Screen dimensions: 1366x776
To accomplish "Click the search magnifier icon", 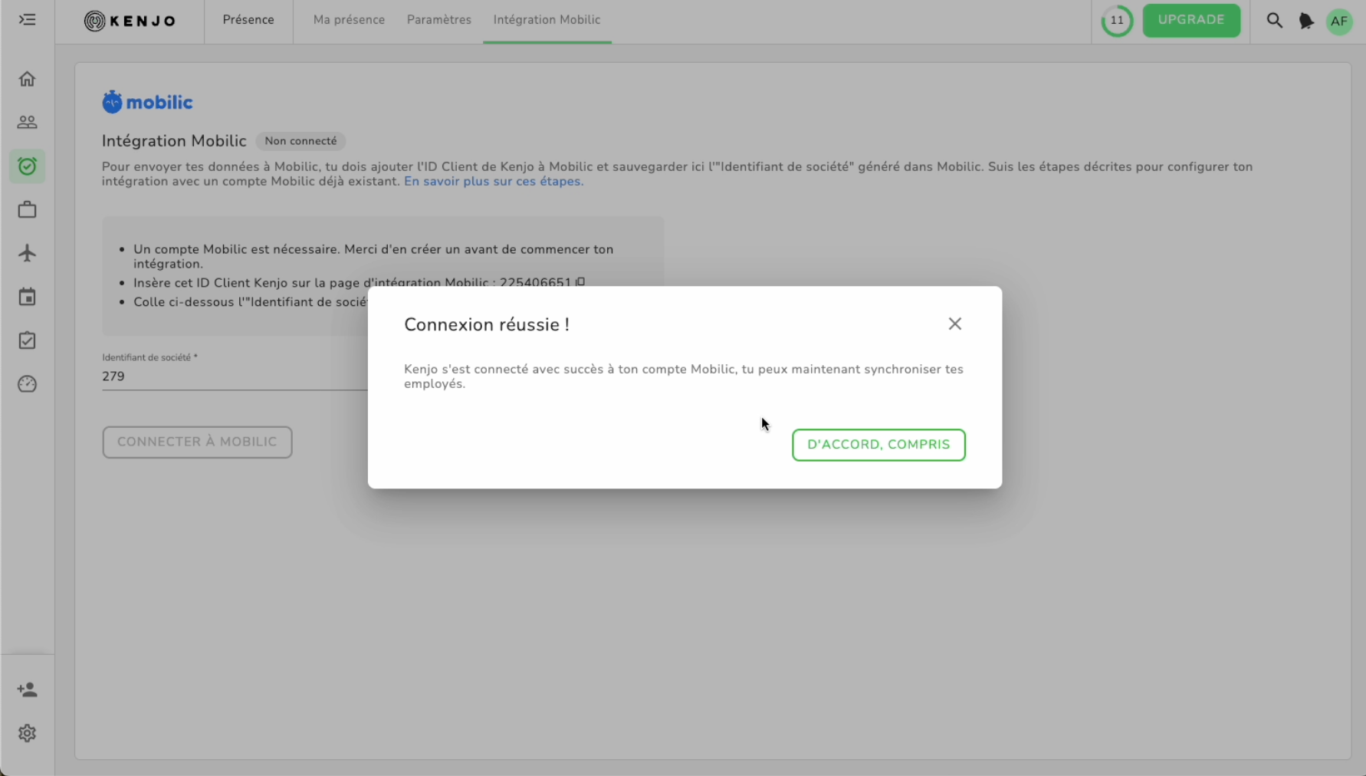I will (1274, 21).
